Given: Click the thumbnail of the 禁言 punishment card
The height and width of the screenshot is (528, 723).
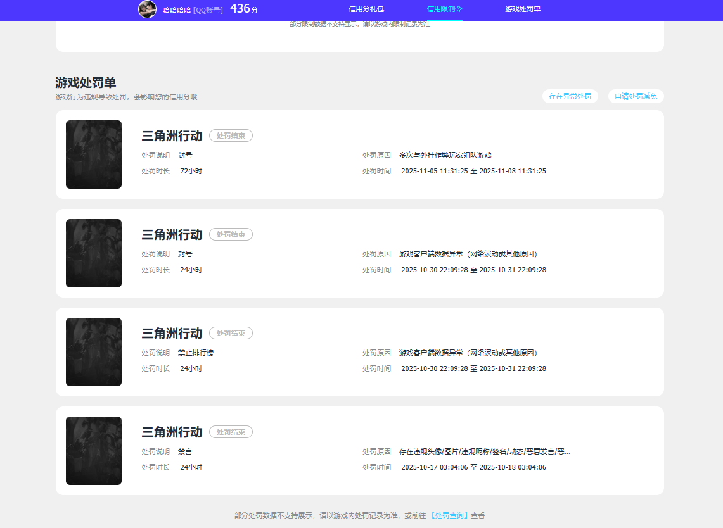Looking at the screenshot, I should [93, 451].
